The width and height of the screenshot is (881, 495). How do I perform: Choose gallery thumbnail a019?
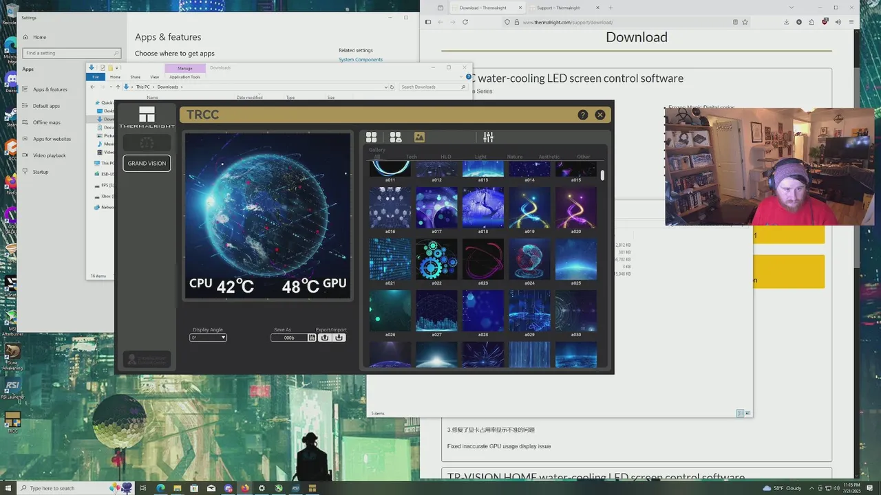529,208
